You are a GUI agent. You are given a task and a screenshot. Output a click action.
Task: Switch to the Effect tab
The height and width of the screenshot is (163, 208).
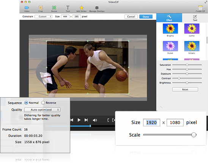(169, 18)
